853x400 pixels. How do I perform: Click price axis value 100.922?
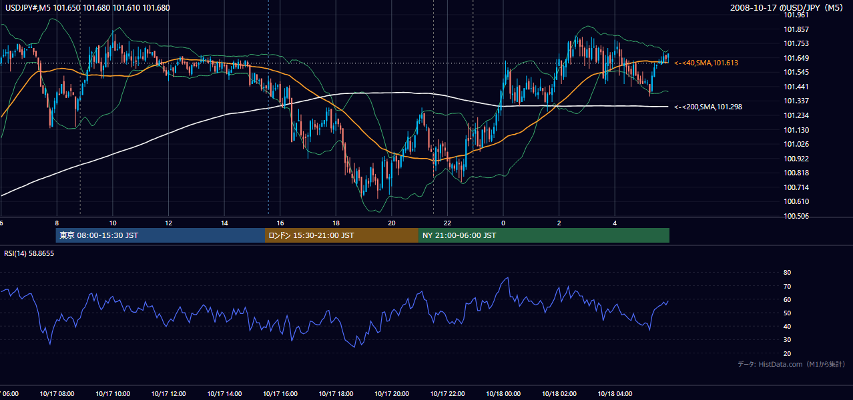coord(796,159)
